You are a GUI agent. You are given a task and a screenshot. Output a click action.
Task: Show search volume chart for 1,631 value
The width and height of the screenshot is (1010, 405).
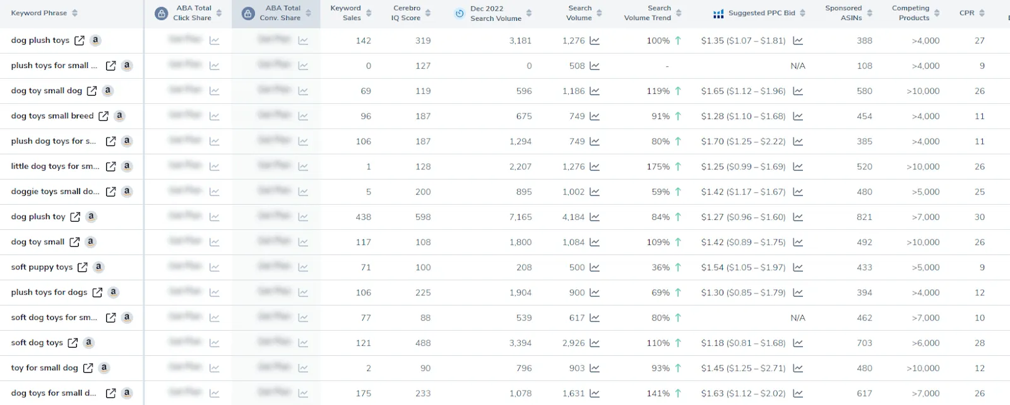[x=595, y=393]
